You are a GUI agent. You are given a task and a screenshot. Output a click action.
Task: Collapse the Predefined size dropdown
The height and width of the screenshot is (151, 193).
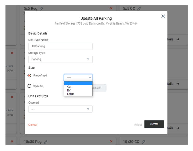point(78,77)
